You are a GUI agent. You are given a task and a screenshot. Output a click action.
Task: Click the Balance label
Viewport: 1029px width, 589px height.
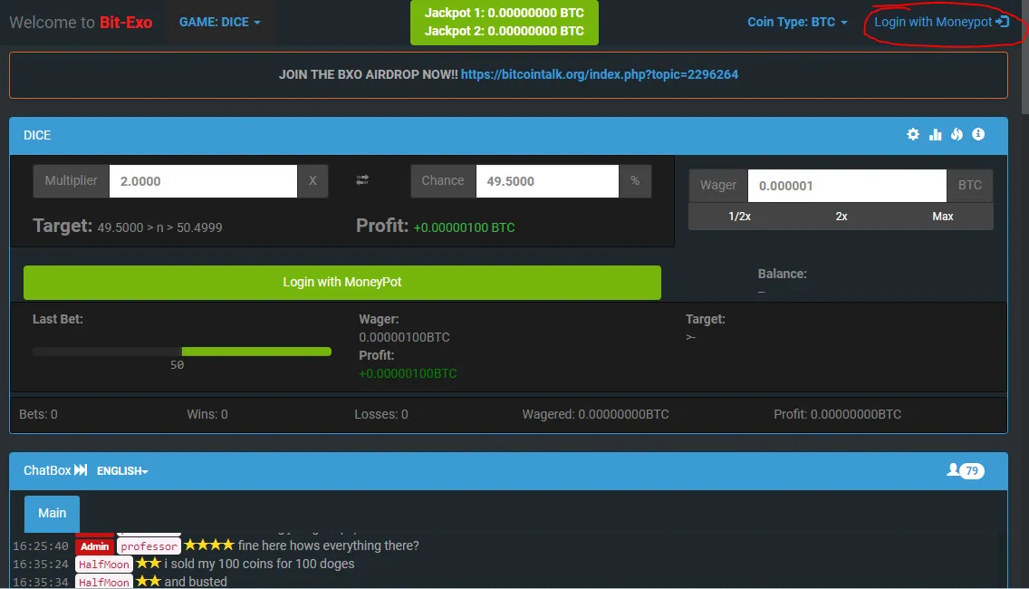click(783, 274)
